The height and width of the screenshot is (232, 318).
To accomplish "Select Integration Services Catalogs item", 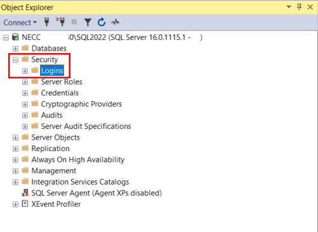I will (x=80, y=182).
